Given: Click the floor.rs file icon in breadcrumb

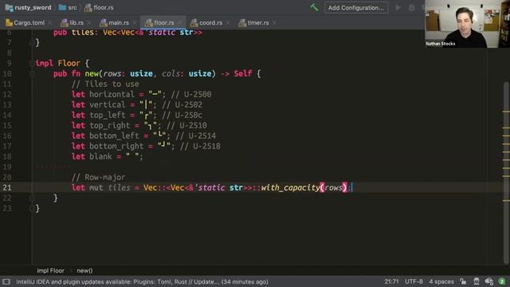Looking at the screenshot, I should tap(88, 7).
